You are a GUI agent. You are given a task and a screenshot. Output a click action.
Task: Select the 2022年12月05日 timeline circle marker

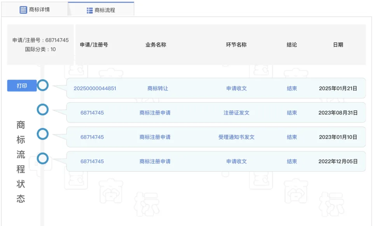point(42,158)
